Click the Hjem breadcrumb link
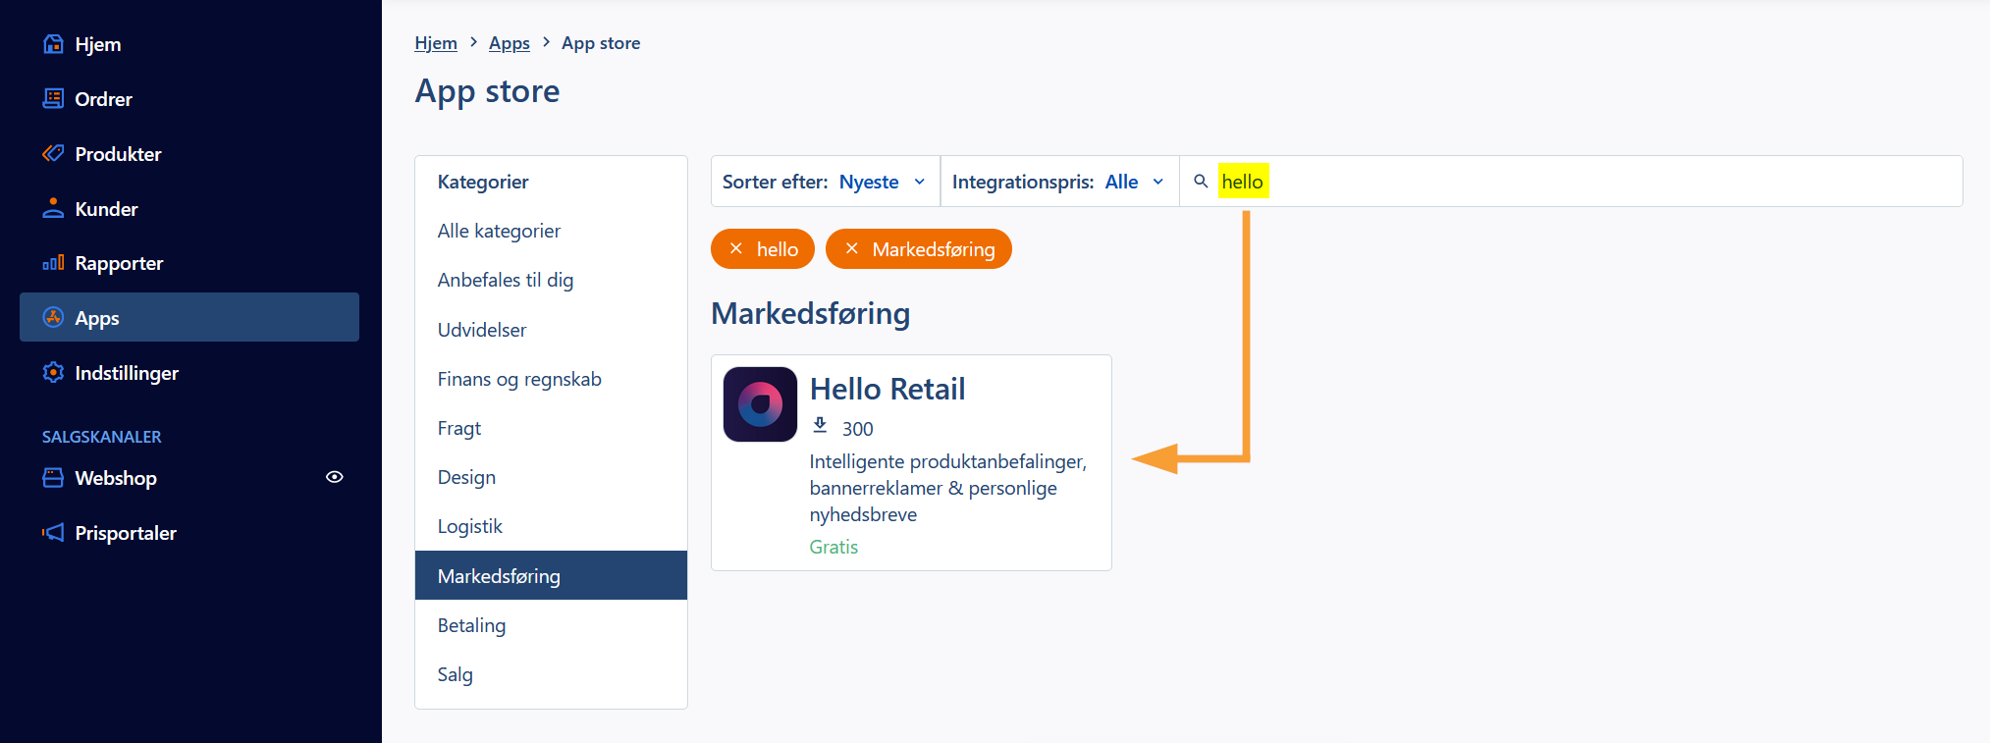This screenshot has width=1990, height=743. tap(436, 43)
